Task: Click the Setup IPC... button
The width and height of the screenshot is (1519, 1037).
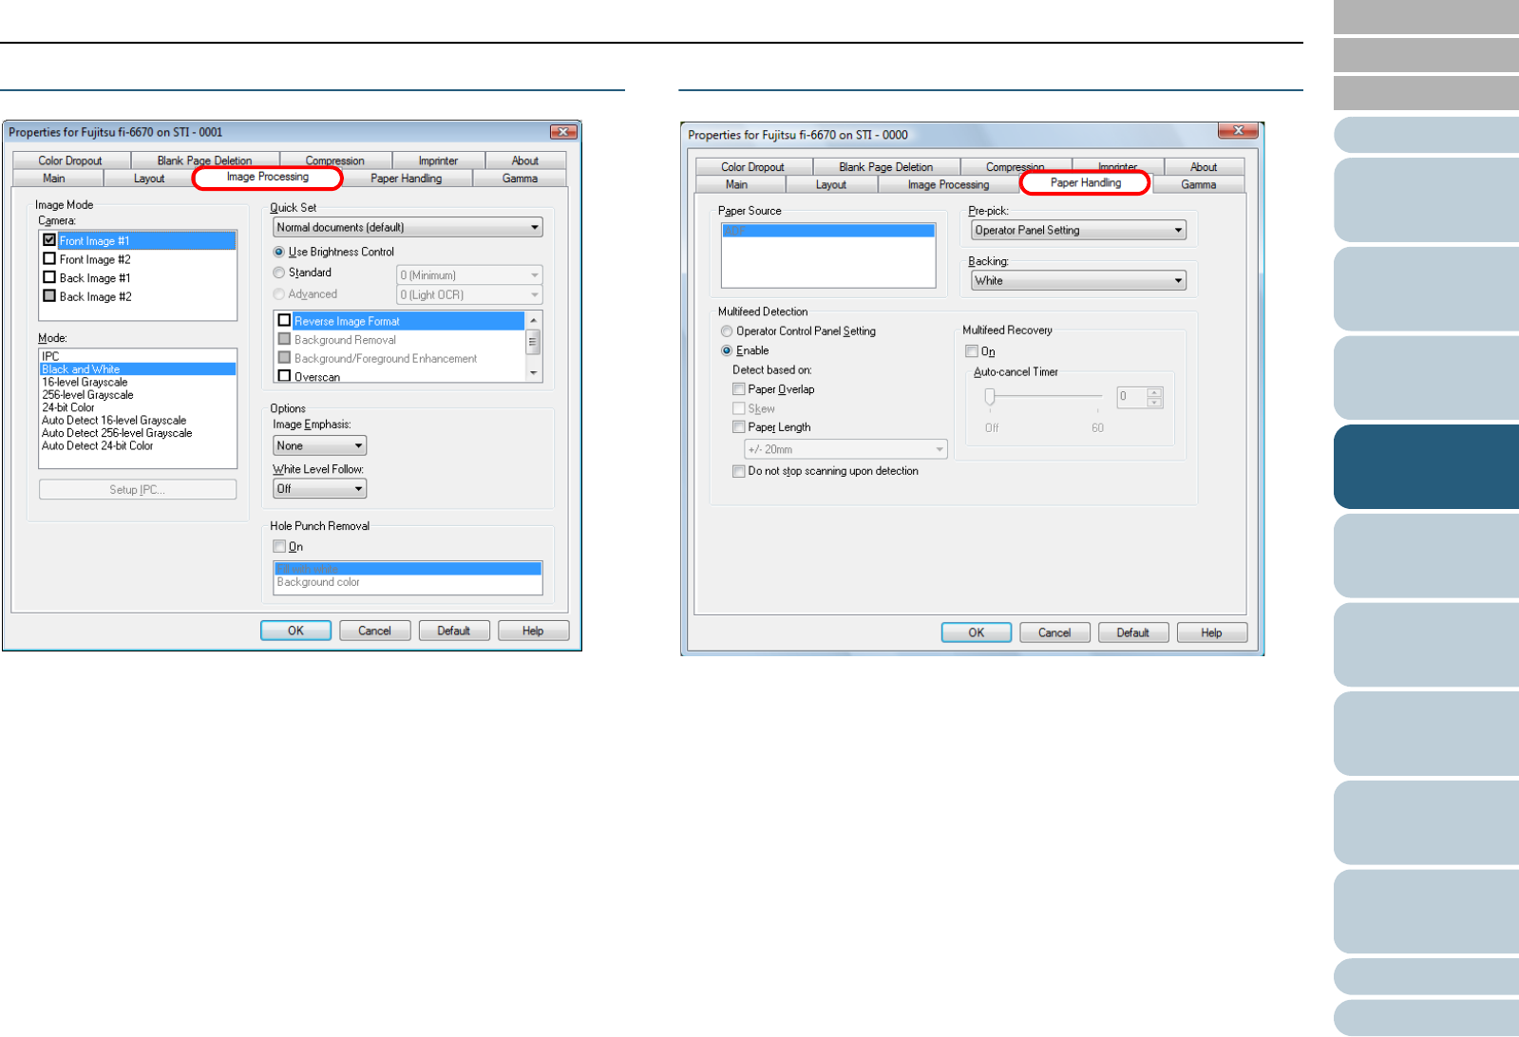Action: click(138, 489)
